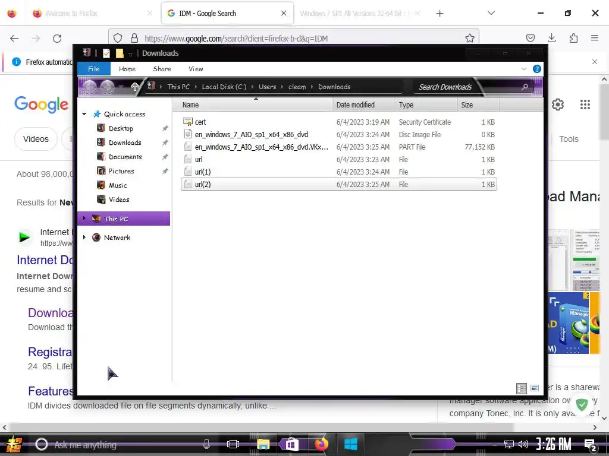609x456 pixels.
Task: Select the file named url(2)
Action: click(338, 184)
